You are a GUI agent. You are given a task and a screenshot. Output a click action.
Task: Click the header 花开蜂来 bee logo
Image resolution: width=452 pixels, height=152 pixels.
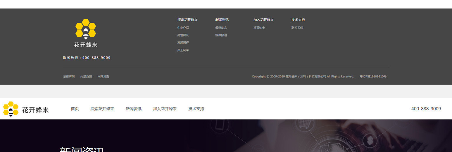pyautogui.click(x=26, y=109)
